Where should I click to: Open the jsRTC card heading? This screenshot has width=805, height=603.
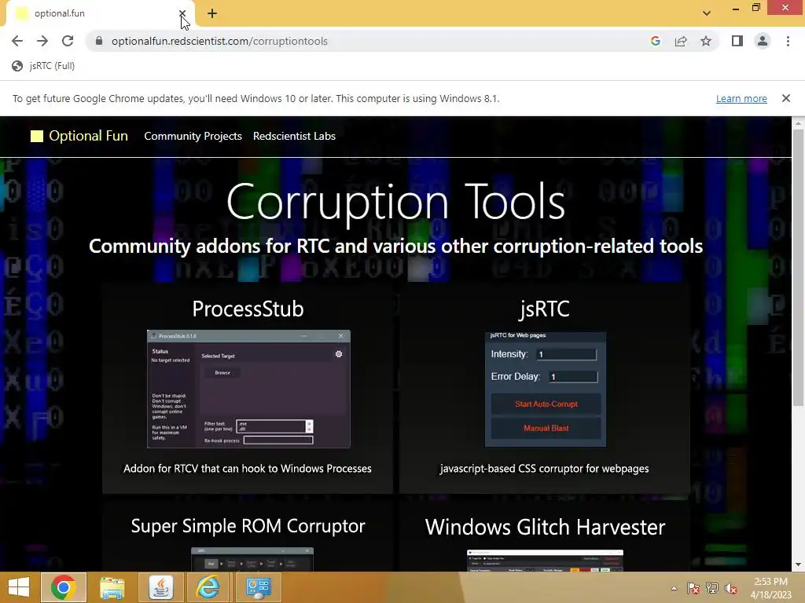coord(545,309)
